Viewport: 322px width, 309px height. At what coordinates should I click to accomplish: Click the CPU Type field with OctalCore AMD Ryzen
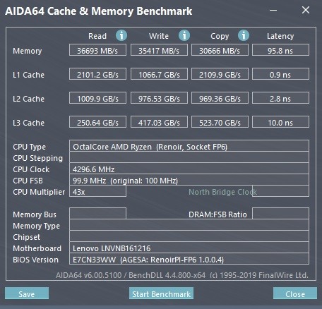(189, 146)
